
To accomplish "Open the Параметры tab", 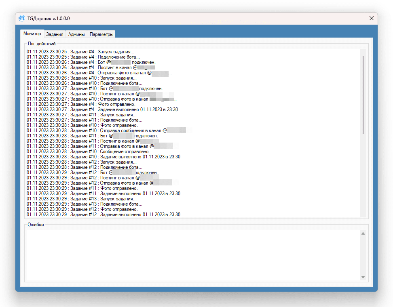I will coord(101,34).
